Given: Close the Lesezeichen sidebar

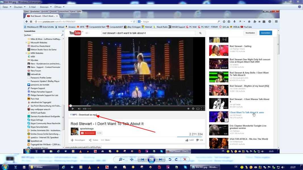Looking at the screenshot, I should point(63,31).
